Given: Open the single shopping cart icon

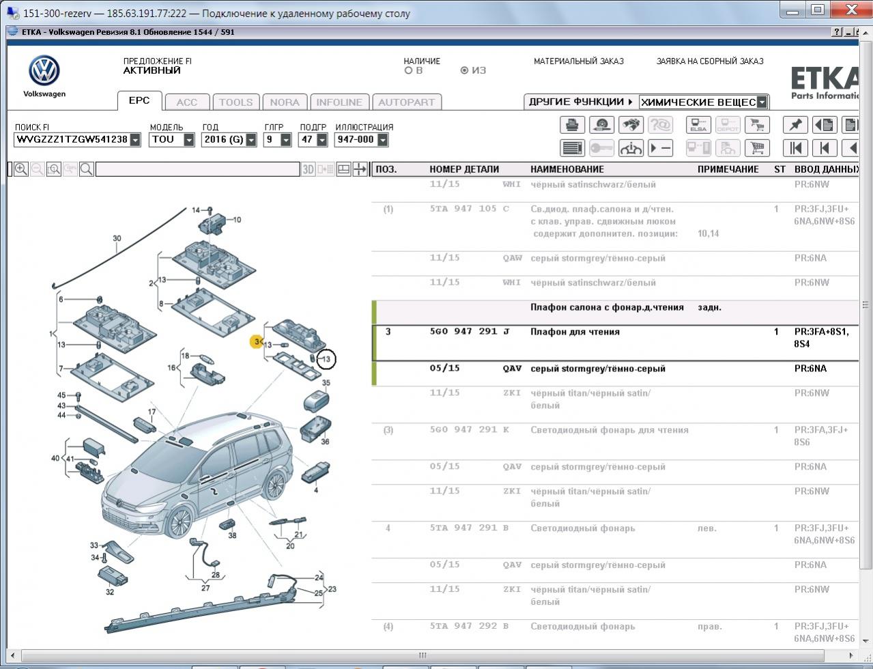Looking at the screenshot, I should (x=756, y=147).
